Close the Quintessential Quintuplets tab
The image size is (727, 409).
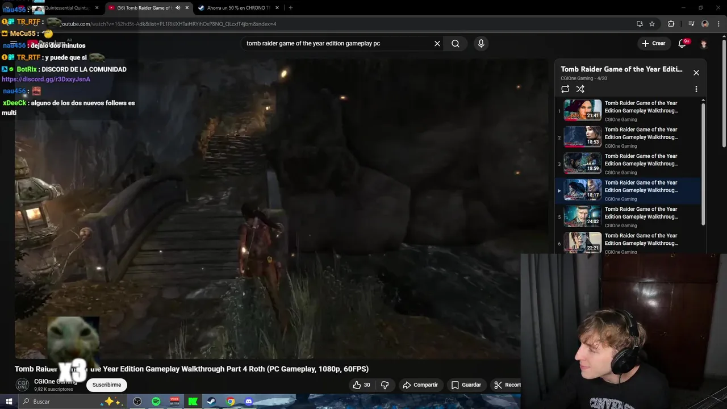(x=97, y=8)
